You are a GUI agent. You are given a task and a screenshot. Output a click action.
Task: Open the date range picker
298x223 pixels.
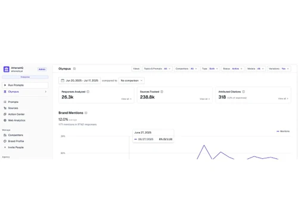(x=79, y=80)
